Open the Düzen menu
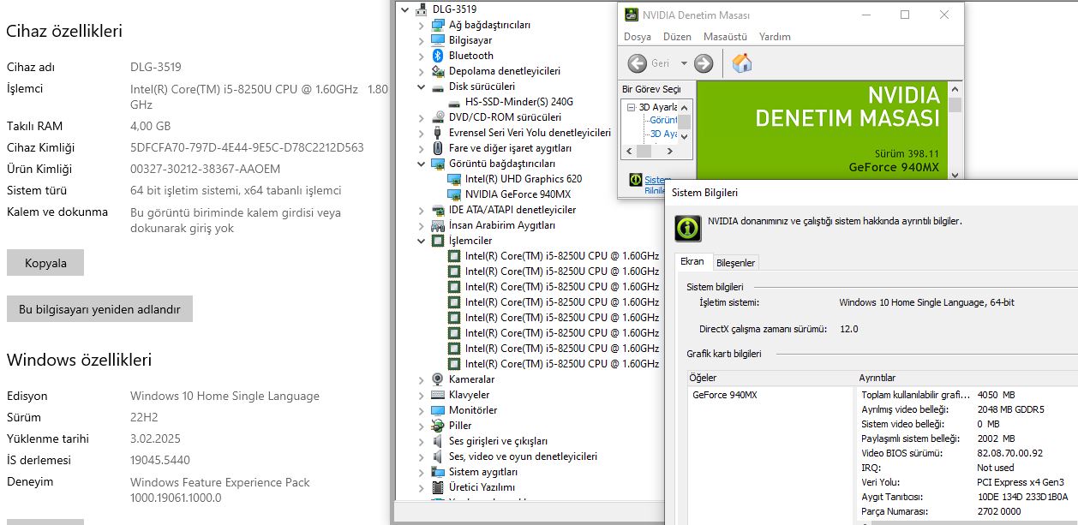 tap(677, 37)
